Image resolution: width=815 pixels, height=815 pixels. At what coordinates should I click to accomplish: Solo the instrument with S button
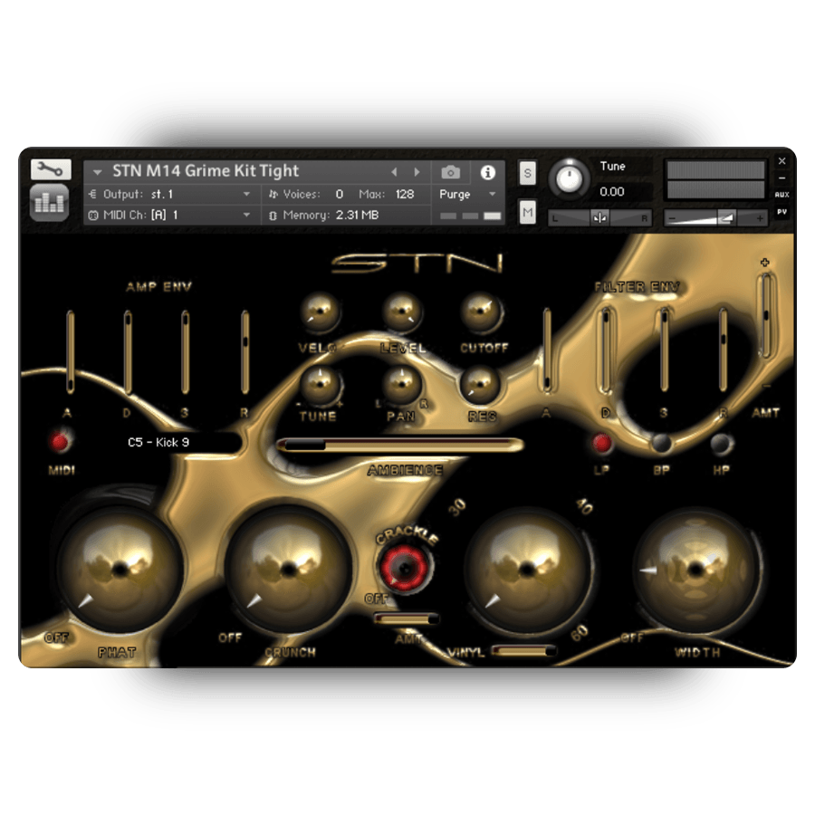(x=528, y=173)
